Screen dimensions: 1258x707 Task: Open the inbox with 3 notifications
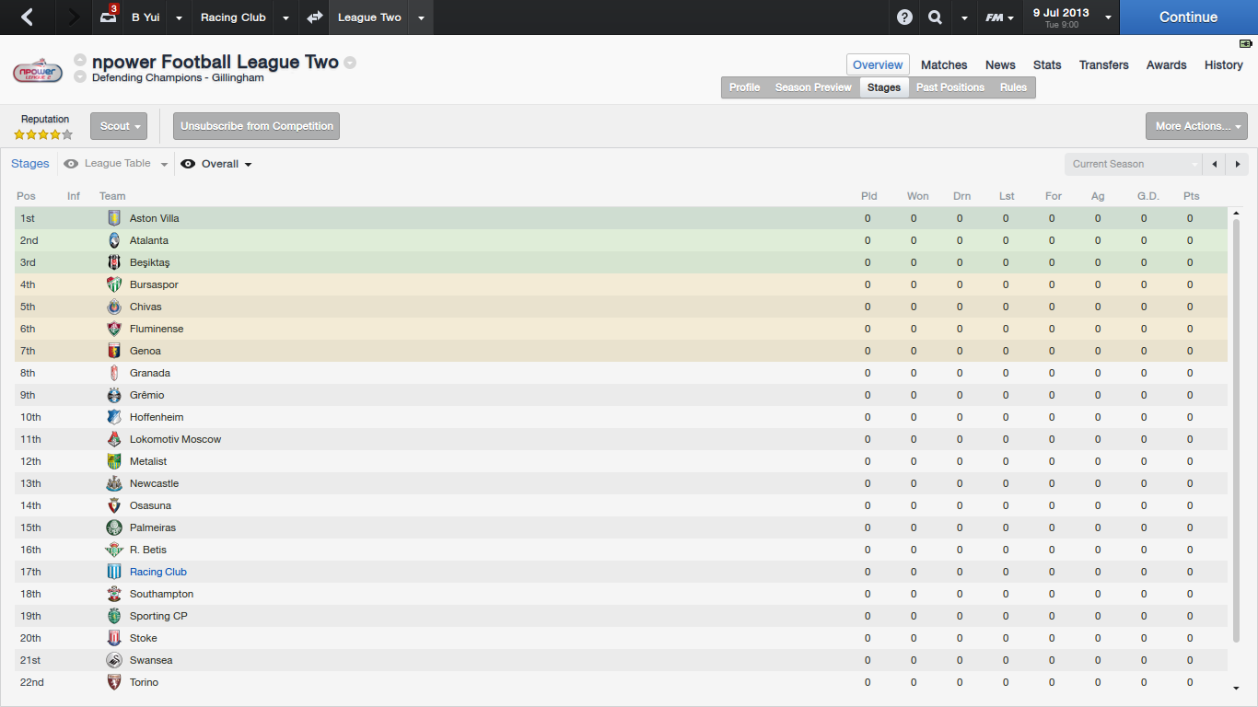pyautogui.click(x=109, y=17)
